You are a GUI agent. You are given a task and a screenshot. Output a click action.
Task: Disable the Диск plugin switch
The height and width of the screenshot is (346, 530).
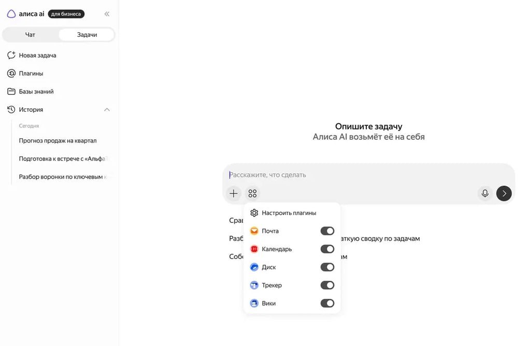327,267
